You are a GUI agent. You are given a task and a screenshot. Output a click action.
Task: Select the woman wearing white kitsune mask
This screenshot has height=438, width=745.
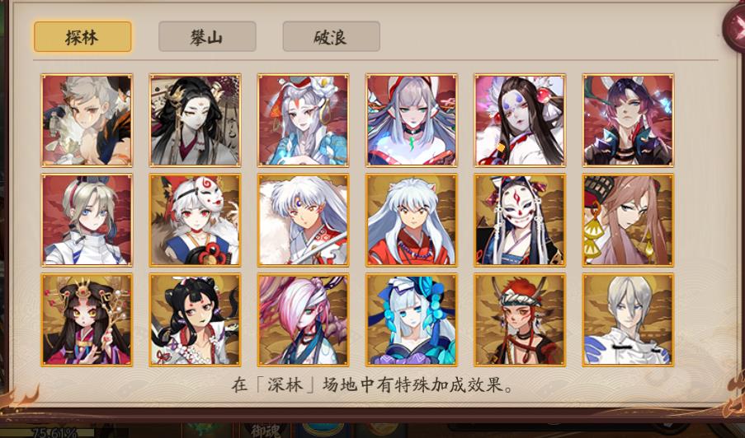pyautogui.click(x=520, y=220)
